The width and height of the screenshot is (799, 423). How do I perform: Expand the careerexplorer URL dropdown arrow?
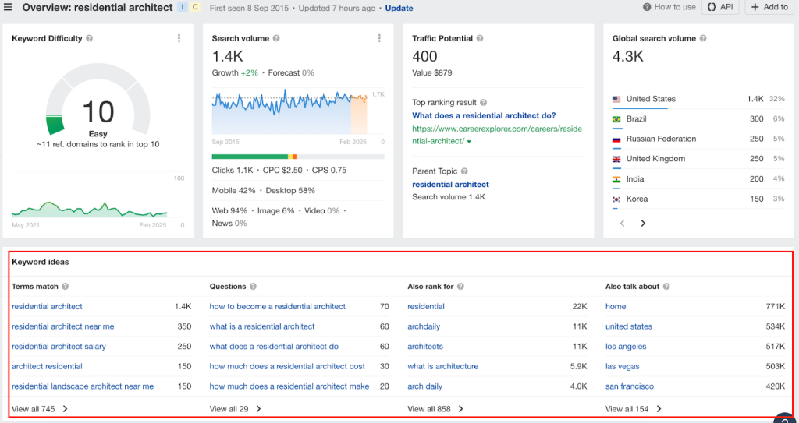(470, 142)
